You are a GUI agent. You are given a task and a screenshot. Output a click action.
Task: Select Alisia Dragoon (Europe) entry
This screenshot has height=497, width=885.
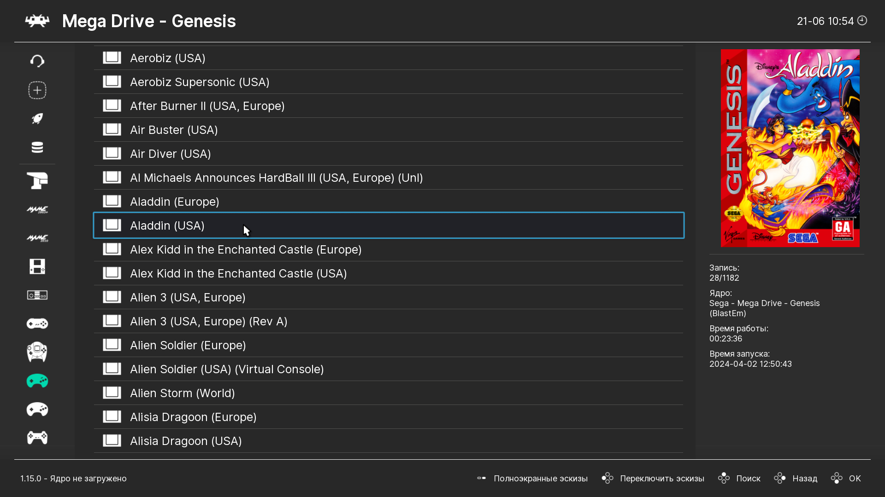pyautogui.click(x=389, y=417)
